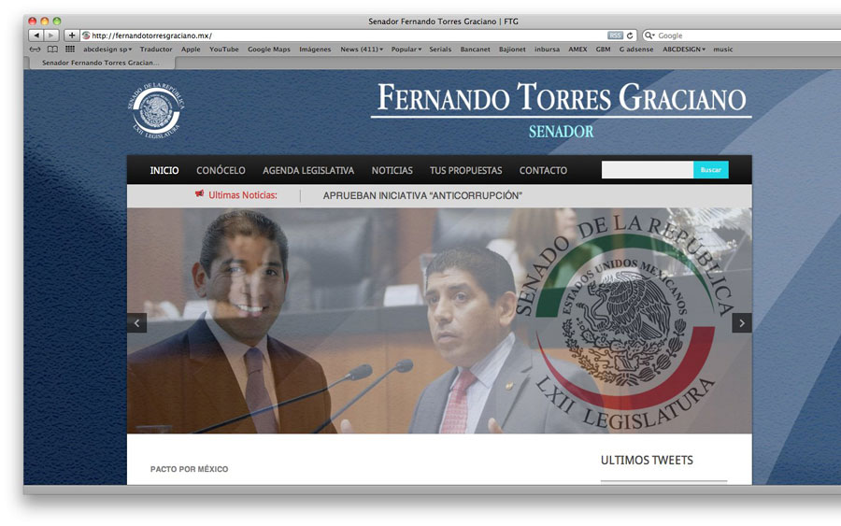This screenshot has height=526, width=841.
Task: Click the Senado de la República logo
Action: coord(155,110)
